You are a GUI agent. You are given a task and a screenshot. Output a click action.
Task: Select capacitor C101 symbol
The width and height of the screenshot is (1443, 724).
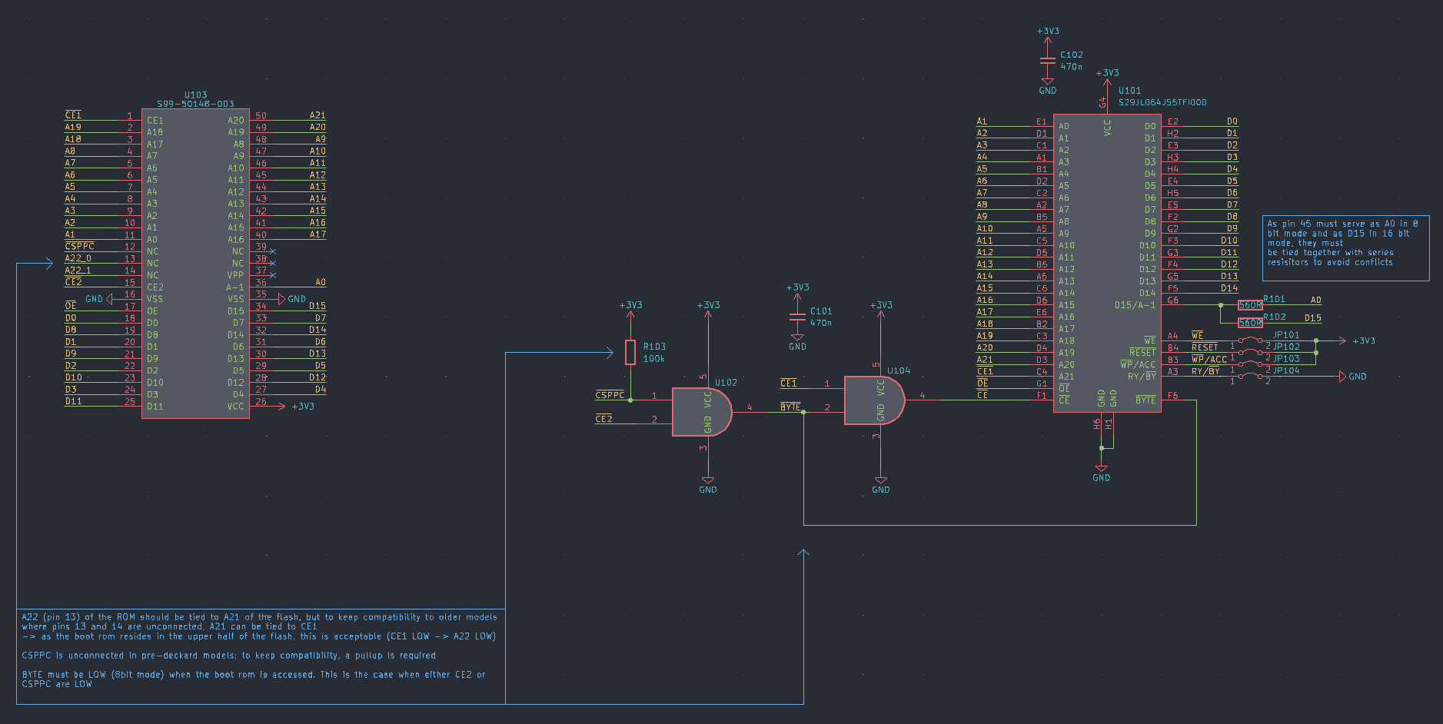(797, 317)
